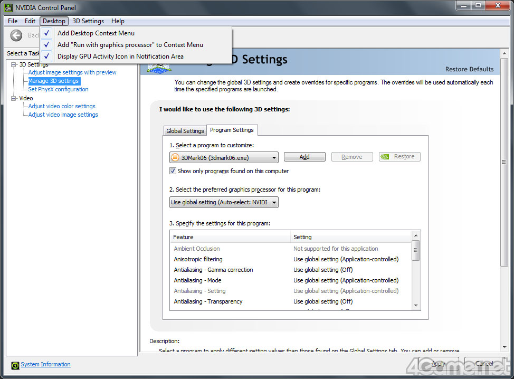Click the main panel scroll down arrow
Screen dimensions: 514x379
click(504, 347)
